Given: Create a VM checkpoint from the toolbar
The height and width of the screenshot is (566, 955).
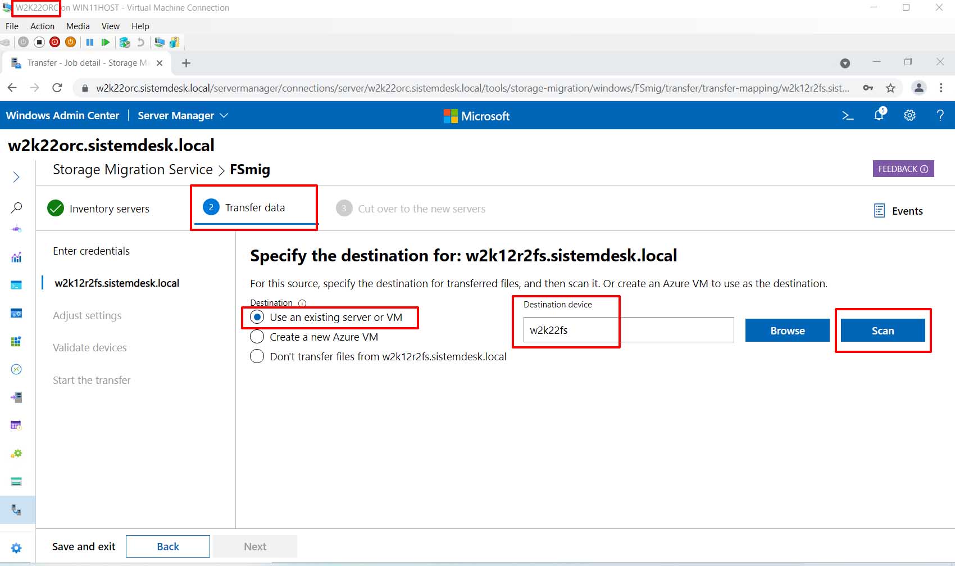Looking at the screenshot, I should pyautogui.click(x=125, y=42).
